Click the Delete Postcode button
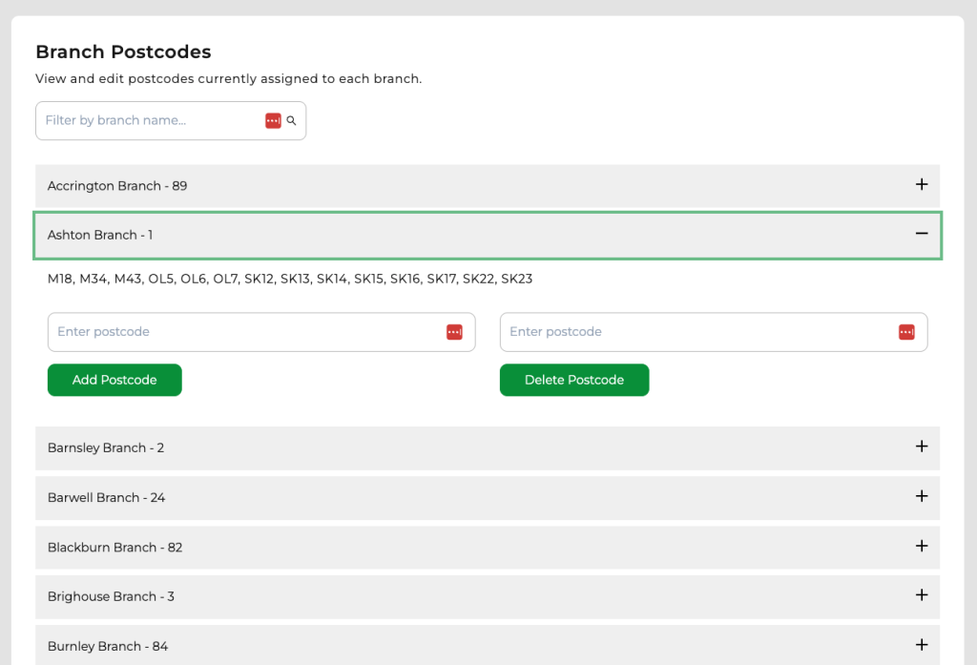Screen dimensions: 977x665 pos(574,380)
